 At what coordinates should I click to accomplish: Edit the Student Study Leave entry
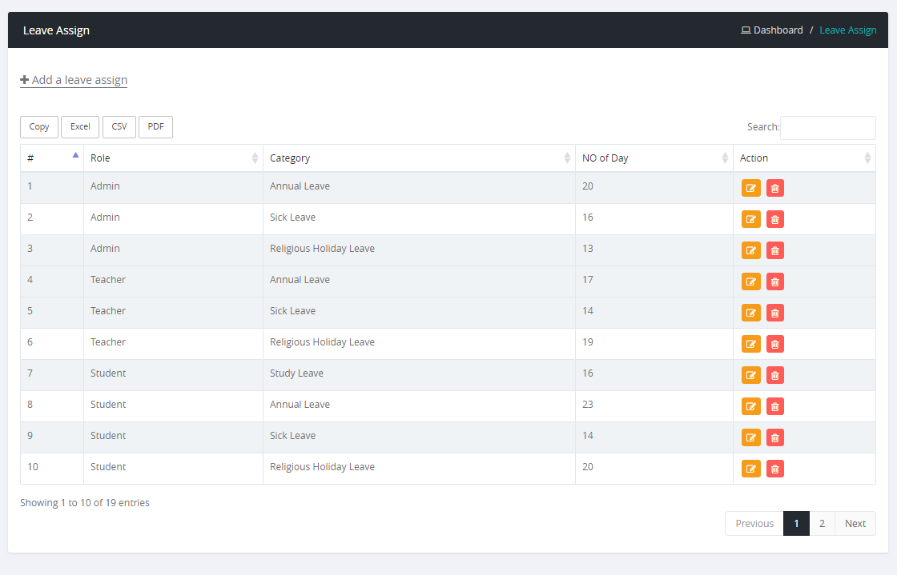tap(750, 375)
